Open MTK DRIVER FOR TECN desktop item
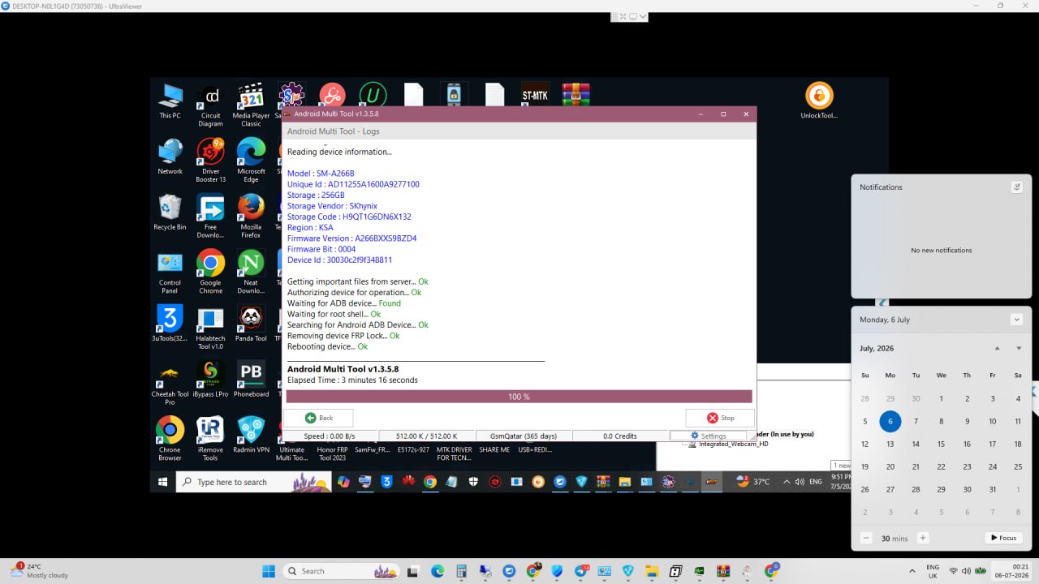The image size is (1039, 584). (454, 453)
